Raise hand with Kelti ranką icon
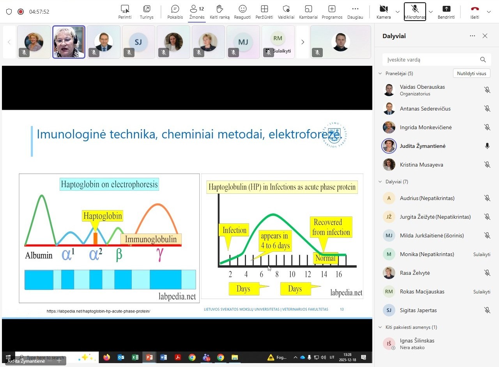This screenshot has height=367, width=499. [219, 9]
